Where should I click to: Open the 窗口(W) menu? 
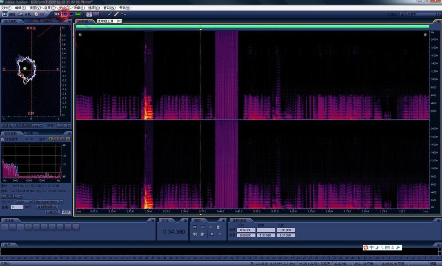pyautogui.click(x=109, y=8)
